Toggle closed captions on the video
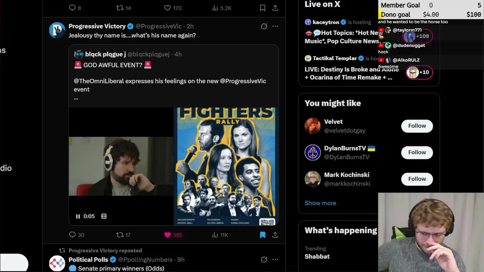This screenshot has width=484, height=272. pos(104,216)
